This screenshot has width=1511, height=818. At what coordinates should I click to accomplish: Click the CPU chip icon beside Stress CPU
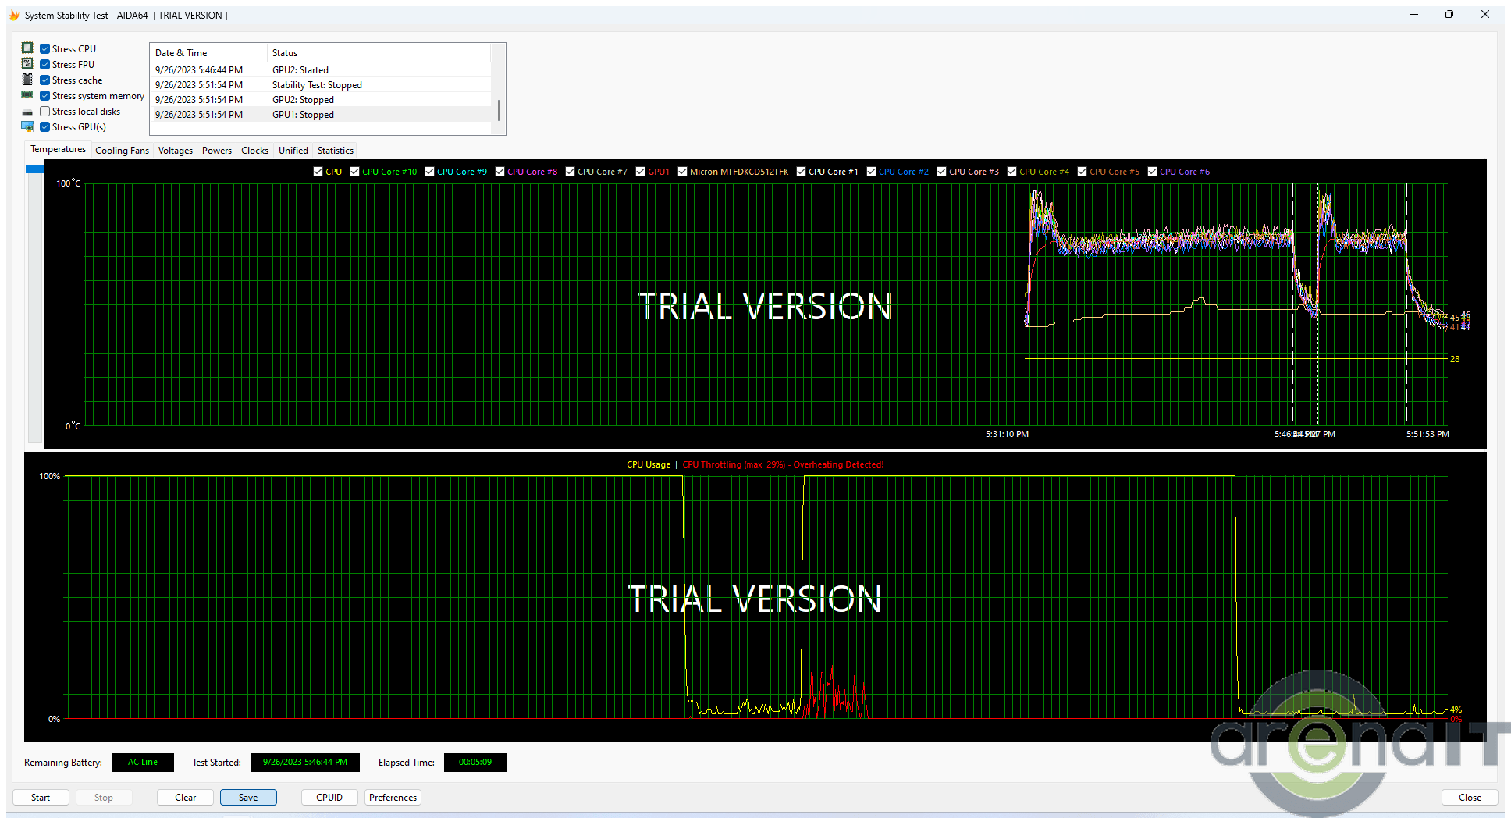[27, 48]
